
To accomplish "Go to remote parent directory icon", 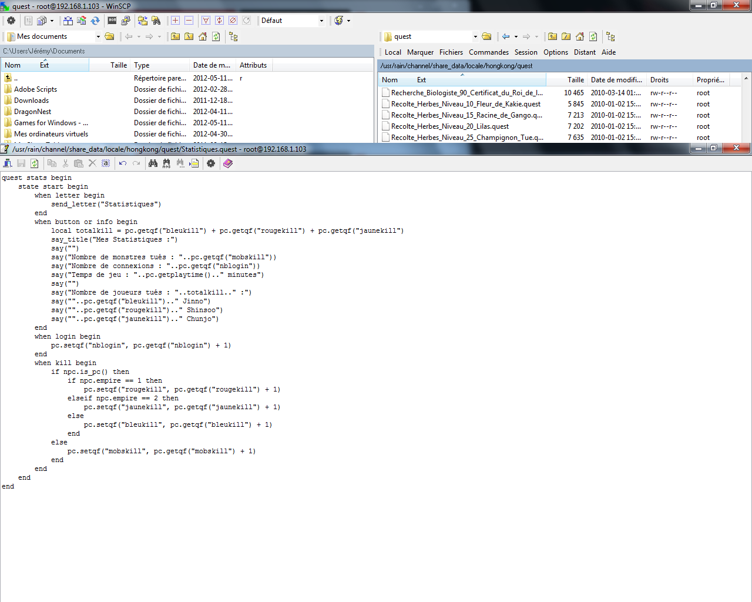I will 552,36.
